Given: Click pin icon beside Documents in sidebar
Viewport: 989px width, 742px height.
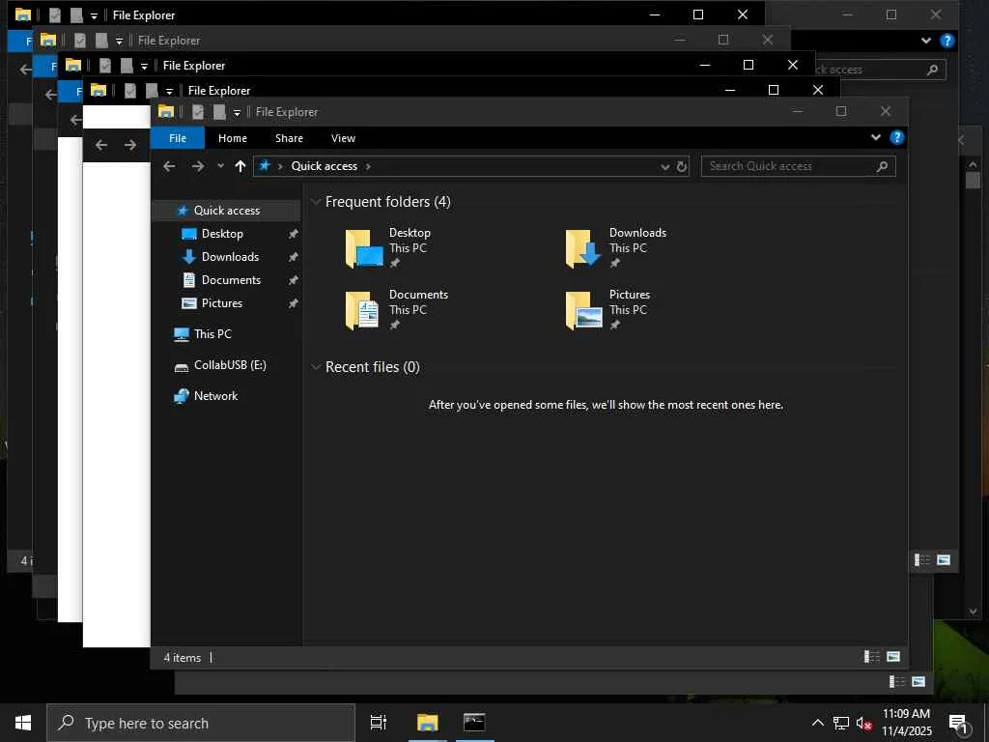Looking at the screenshot, I should coord(293,281).
